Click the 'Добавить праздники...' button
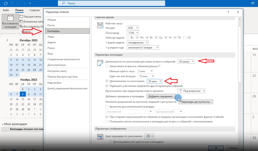 (161, 97)
